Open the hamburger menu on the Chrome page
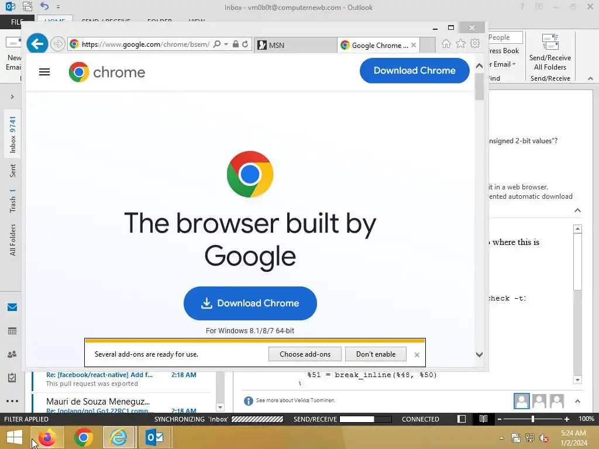 click(x=44, y=72)
